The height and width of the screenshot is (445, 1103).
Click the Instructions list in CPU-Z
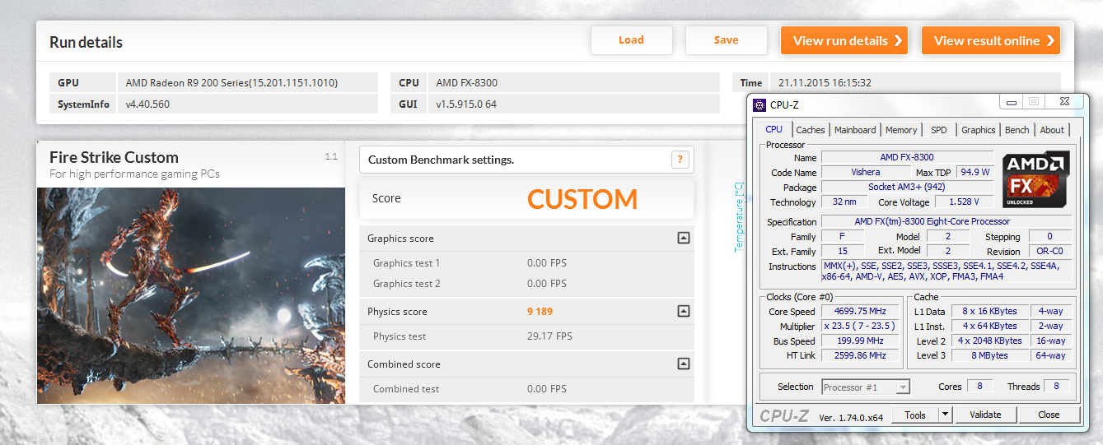click(x=946, y=271)
